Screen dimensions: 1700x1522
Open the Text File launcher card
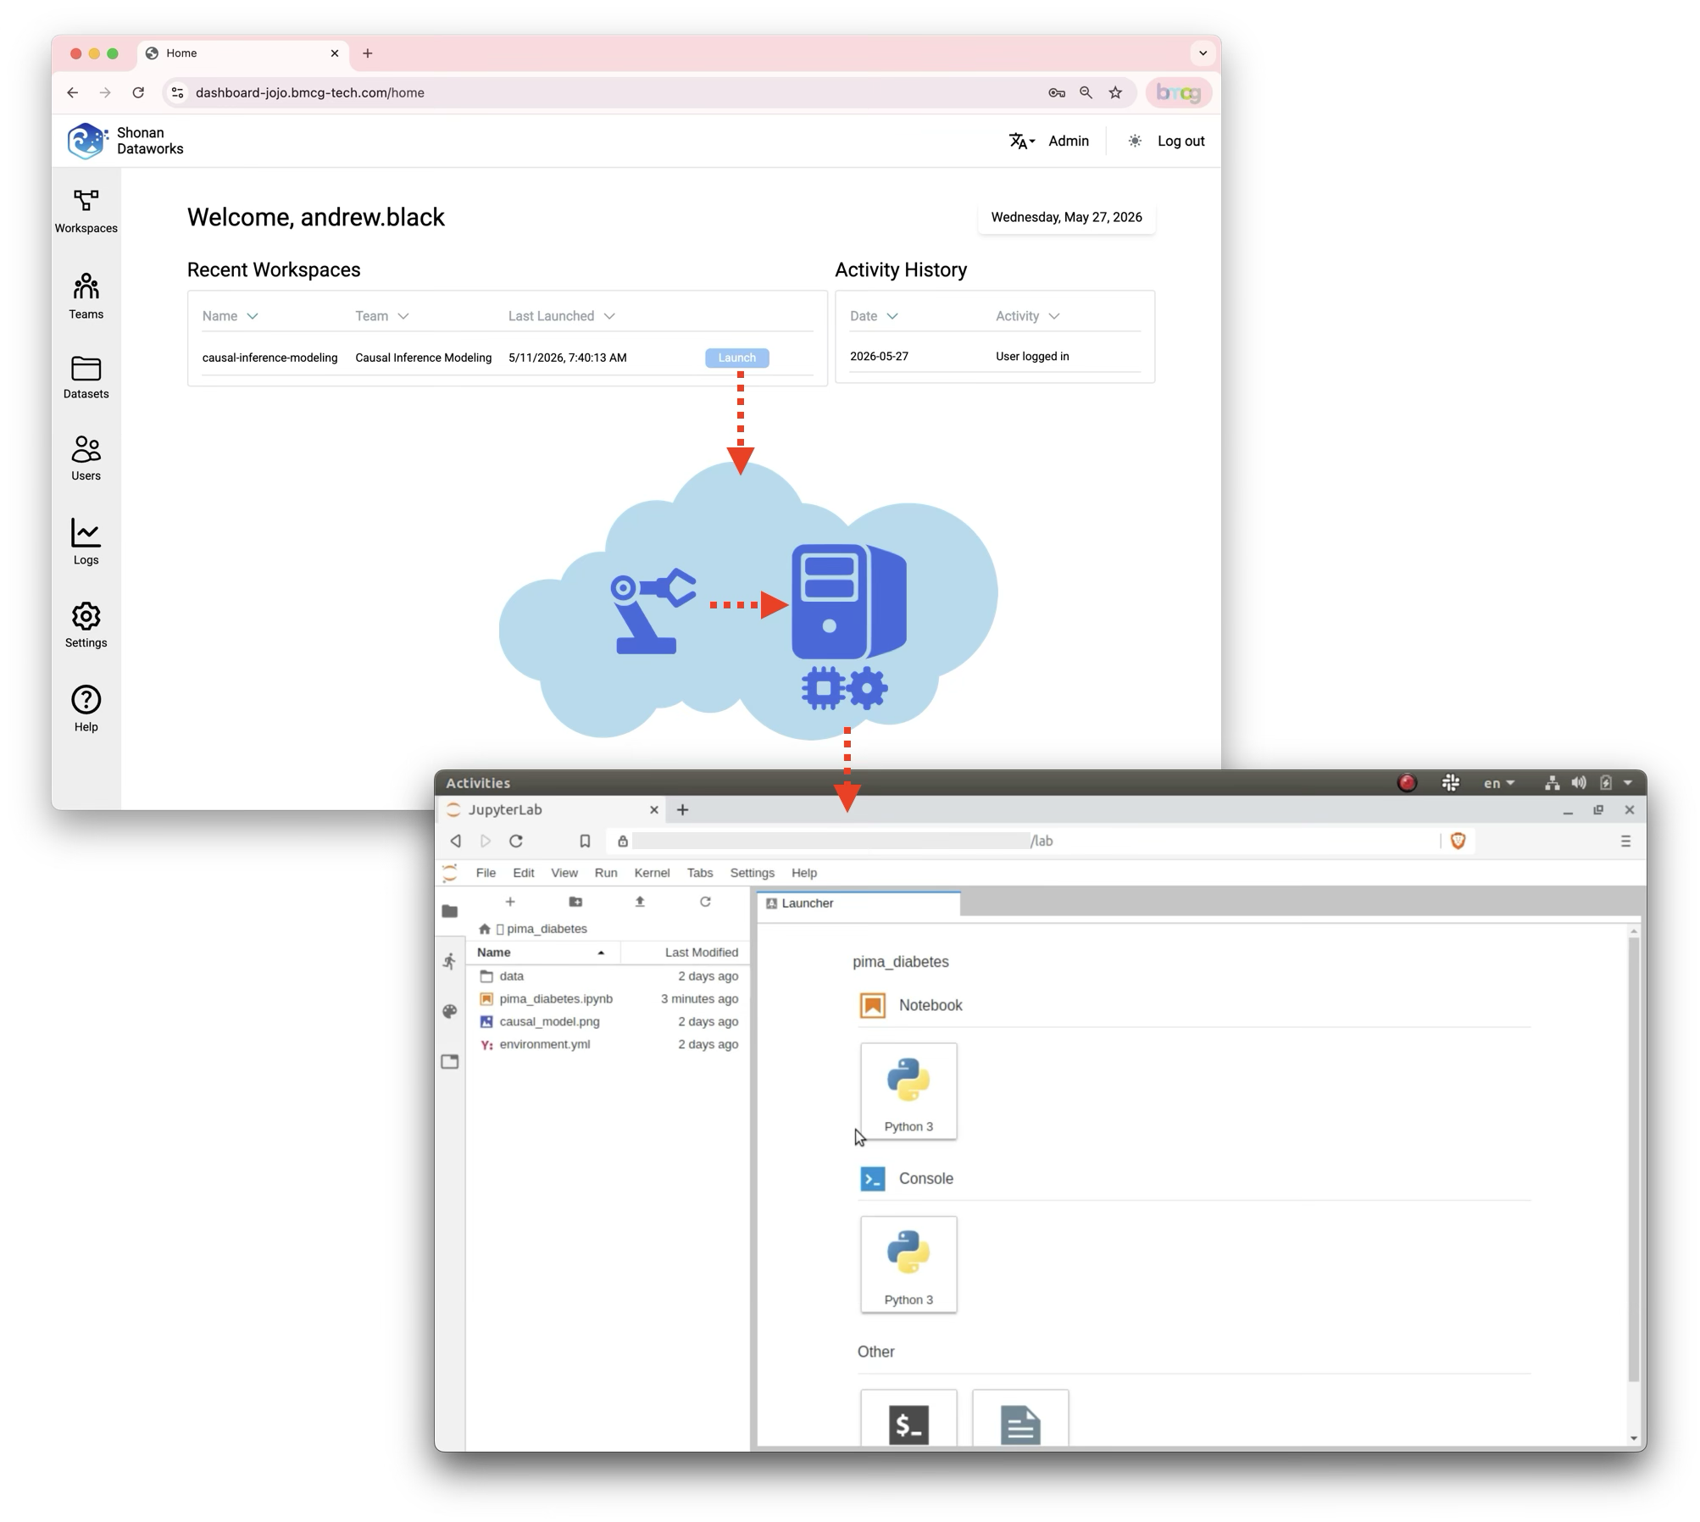point(1020,1418)
